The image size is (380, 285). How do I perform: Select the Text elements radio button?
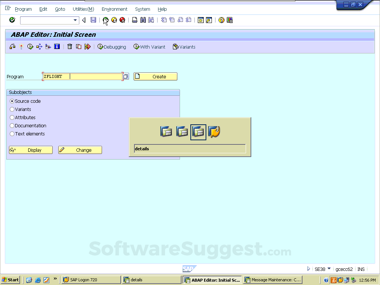pos(12,134)
